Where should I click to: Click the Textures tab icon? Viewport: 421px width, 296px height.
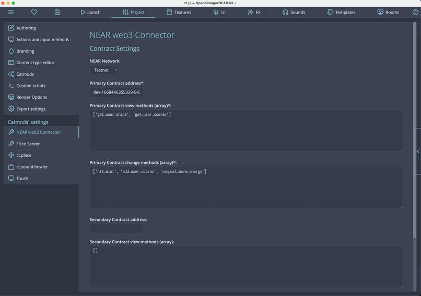169,12
